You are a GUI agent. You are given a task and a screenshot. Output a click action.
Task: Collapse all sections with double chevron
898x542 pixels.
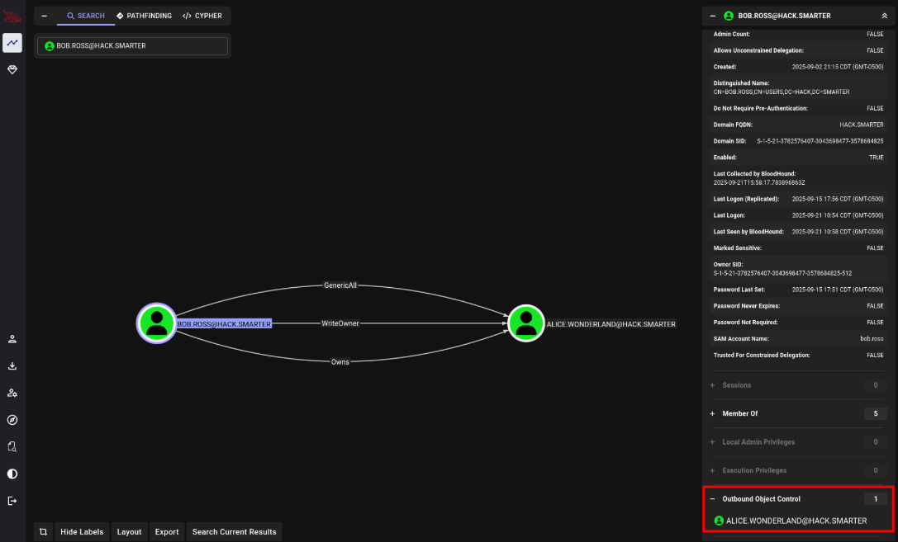click(x=885, y=16)
